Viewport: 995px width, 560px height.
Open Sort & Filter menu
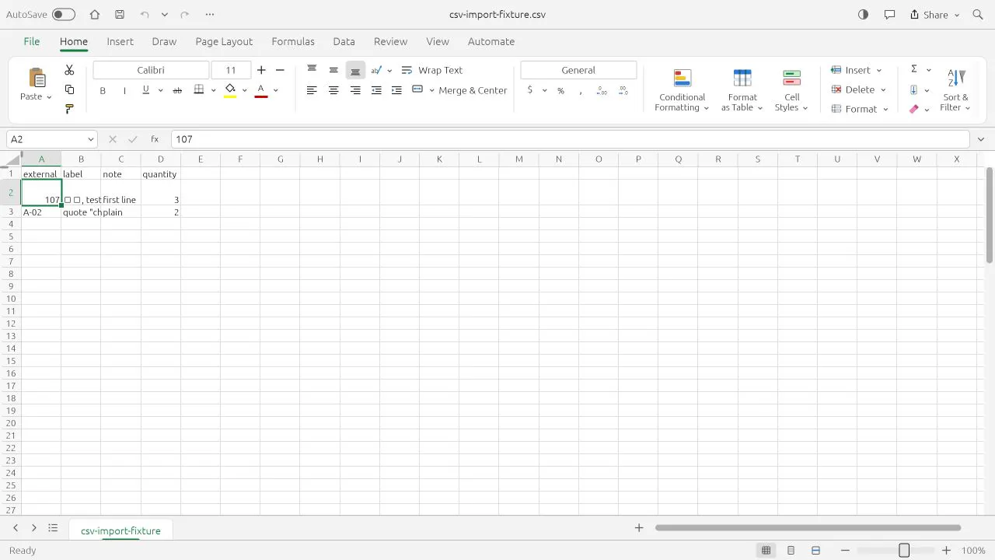(x=956, y=90)
